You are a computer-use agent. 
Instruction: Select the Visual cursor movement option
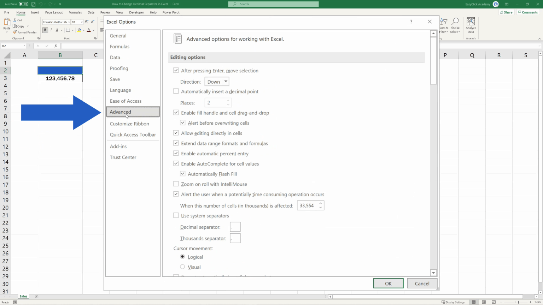point(182,267)
